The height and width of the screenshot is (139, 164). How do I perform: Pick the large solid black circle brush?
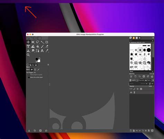click(x=149, y=50)
